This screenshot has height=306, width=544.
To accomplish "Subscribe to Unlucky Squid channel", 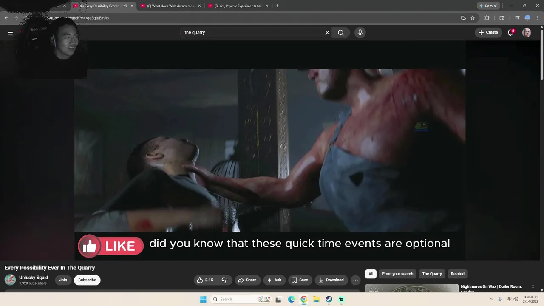I will 87,280.
